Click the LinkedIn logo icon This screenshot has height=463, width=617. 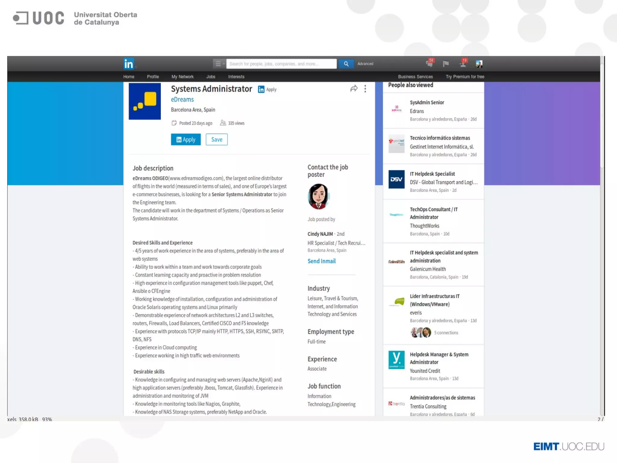pos(129,64)
